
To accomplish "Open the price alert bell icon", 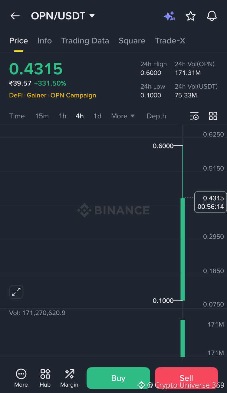I will [x=212, y=16].
